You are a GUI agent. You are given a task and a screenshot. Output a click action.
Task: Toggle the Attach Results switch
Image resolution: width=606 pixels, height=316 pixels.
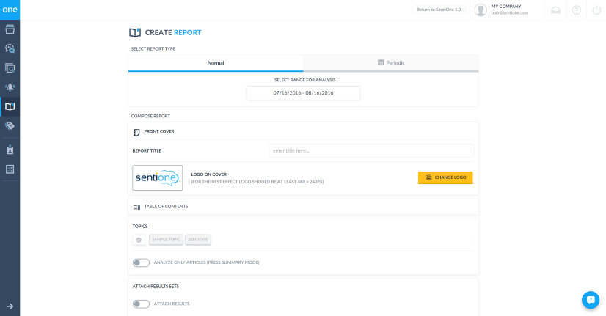(x=141, y=304)
